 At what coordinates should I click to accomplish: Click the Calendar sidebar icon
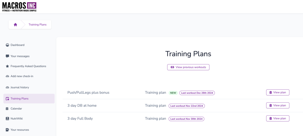click(x=7, y=109)
